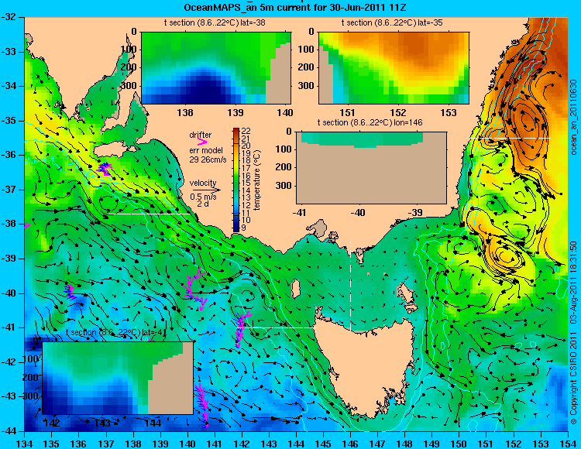Click the '134' longitude axis label
This screenshot has width=581, height=449.
[25, 444]
